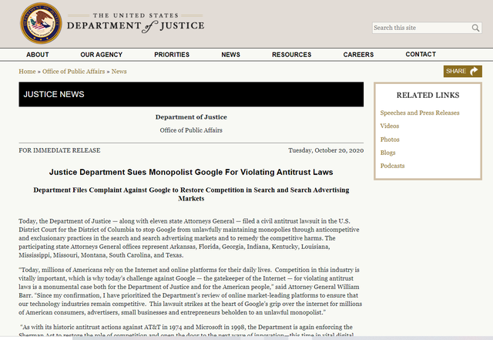
Task: Open the ABOUT menu
Action: pos(38,55)
